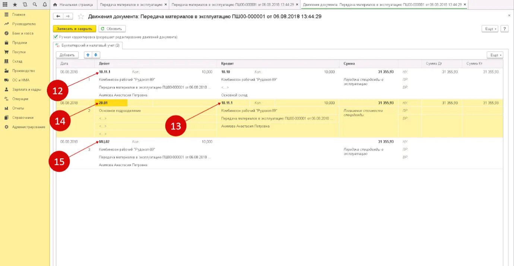
Task: Switch to Начальная страница tab
Action: pos(73,4)
